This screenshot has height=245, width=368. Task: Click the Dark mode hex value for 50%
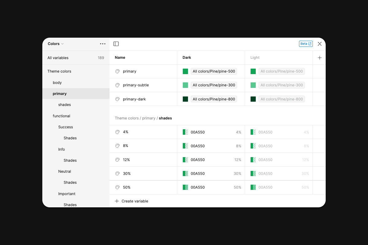coord(198,187)
